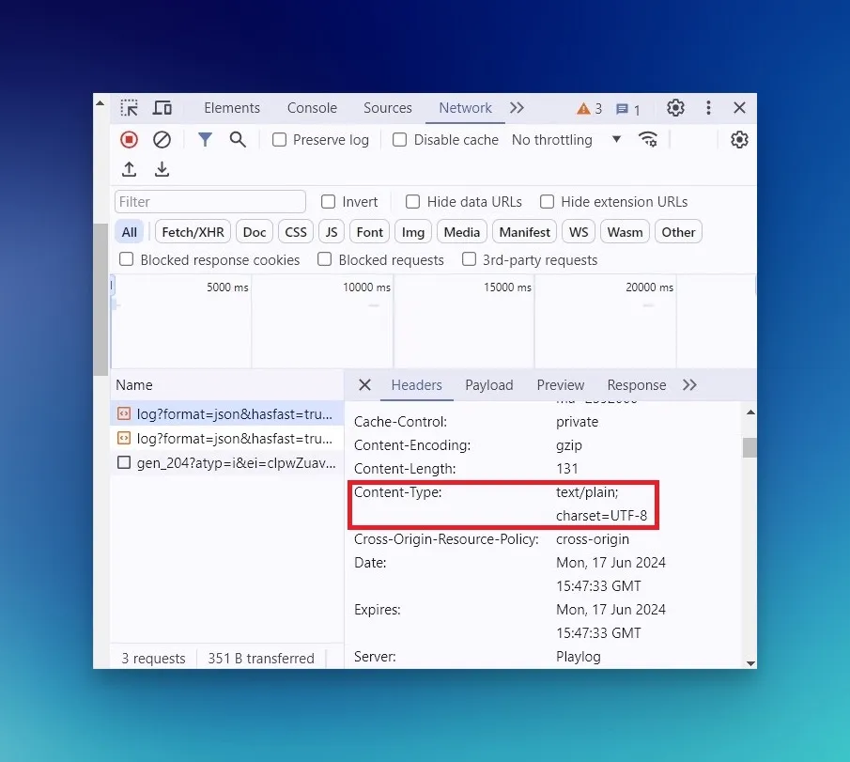This screenshot has height=762, width=850.
Task: Click the Name column header
Action: tap(227, 385)
